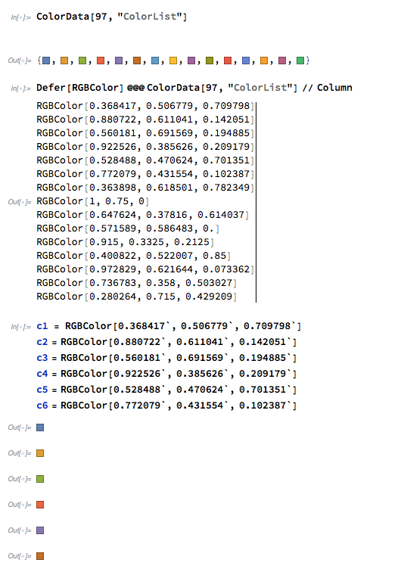Viewport: 404px width, 572px height.
Task: Click the fifth swatch, purple, in the ColorList output row
Action: pos(119,61)
